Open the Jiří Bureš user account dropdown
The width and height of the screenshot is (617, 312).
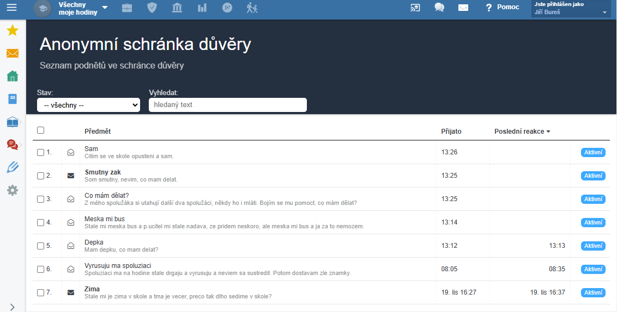(571, 9)
